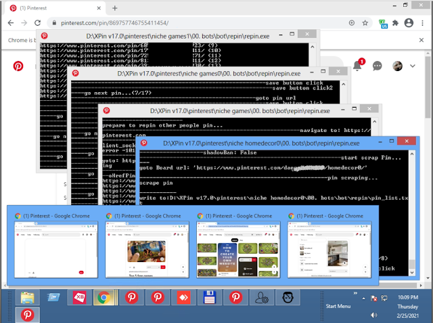Open the Pinterest user profile picture
Image resolution: width=433 pixels, height=323 pixels.
click(x=397, y=66)
